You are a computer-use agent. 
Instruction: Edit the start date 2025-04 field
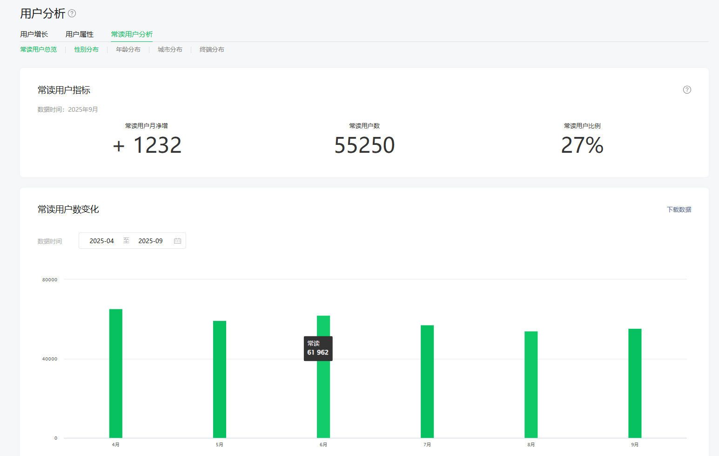pyautogui.click(x=101, y=241)
